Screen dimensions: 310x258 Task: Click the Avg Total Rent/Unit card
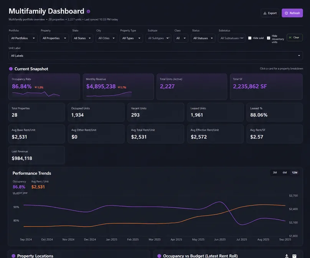pos(156,134)
